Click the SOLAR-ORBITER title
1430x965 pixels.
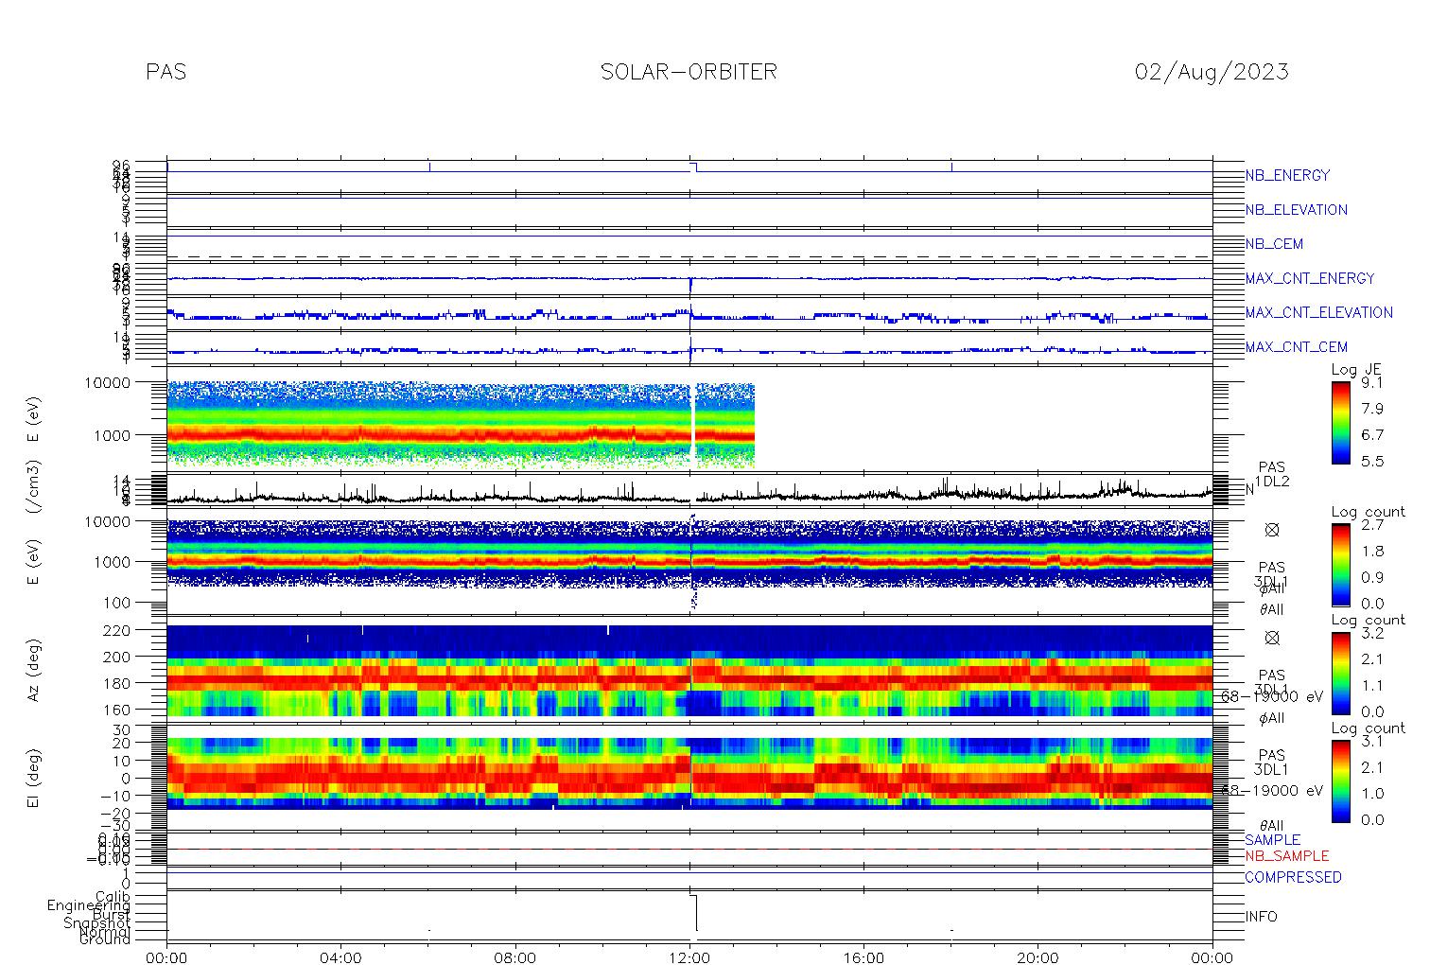point(689,72)
